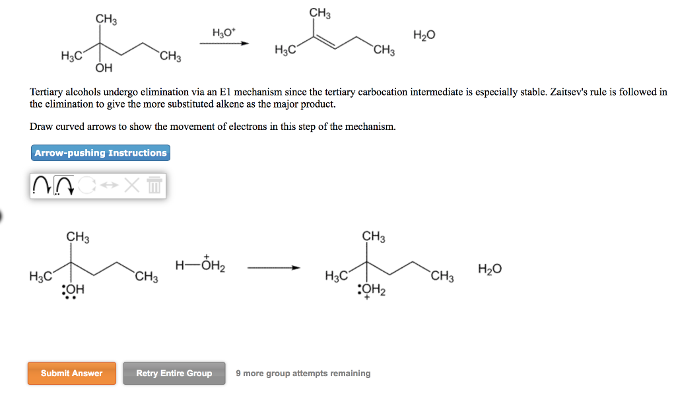Click the terminal CH3 on the reactant chain
The width and height of the screenshot is (676, 396).
[x=145, y=275]
